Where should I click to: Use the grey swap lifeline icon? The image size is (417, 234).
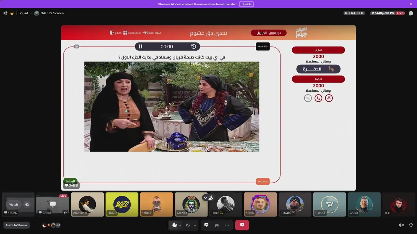coord(308,98)
